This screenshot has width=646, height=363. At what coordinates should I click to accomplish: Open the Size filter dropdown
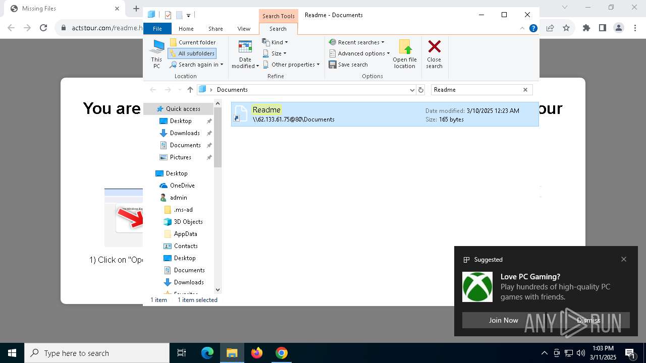pos(275,53)
